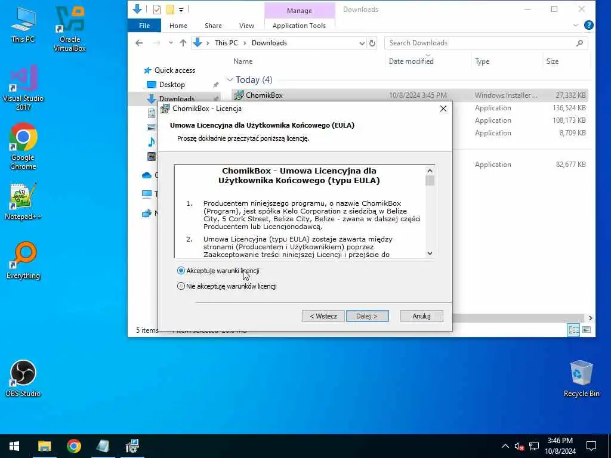Click the 'Dalej >' button
Viewport: 611px width, 458px height.
pyautogui.click(x=367, y=316)
